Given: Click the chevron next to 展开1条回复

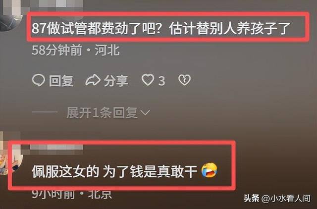Looking at the screenshot, I should (x=145, y=112).
